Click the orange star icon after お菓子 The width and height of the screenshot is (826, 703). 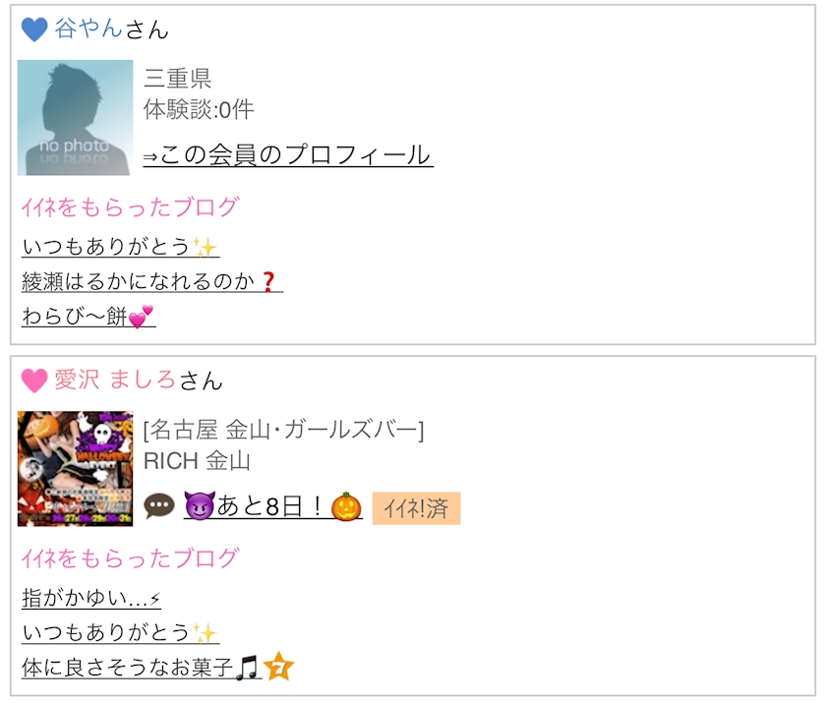278,667
